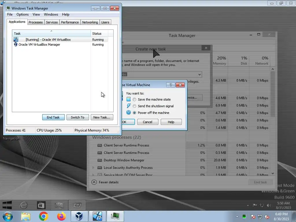Screen dimensions: 296x222
Task: Click the Switch To button
Action: click(x=77, y=117)
